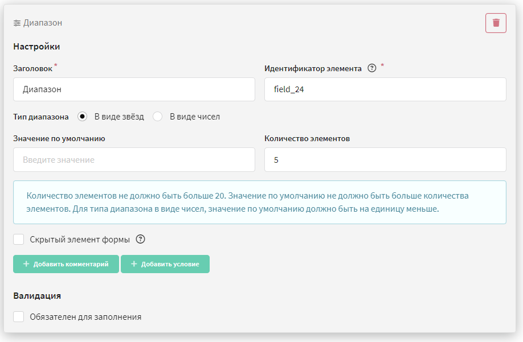Select the В виде чисел radio option
Screen dimensions: 523x342
pos(157,117)
